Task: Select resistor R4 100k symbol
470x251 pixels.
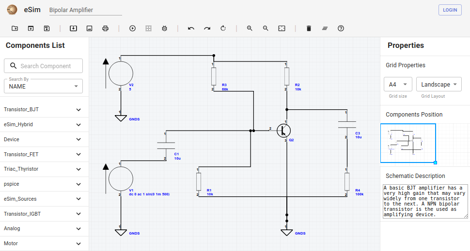Action: point(347,181)
